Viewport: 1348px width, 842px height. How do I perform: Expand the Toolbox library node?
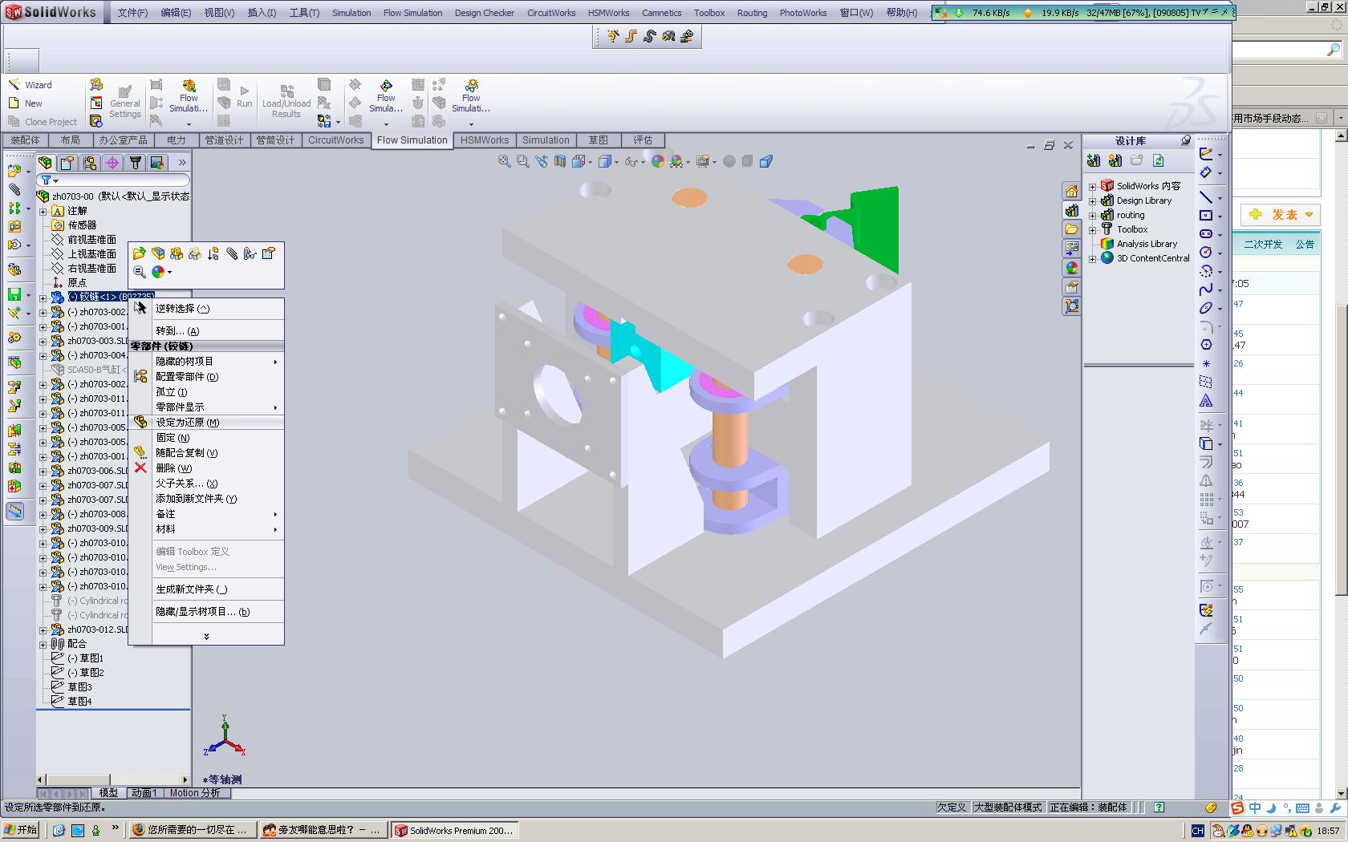pos(1092,229)
